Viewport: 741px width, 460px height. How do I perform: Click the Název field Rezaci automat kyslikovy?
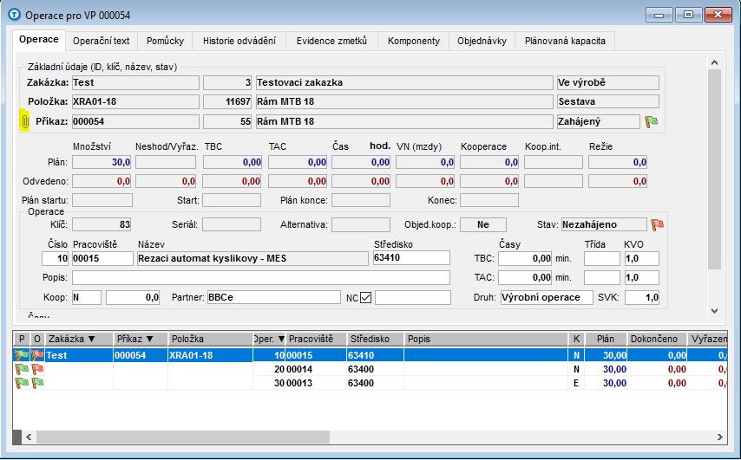coord(252,258)
